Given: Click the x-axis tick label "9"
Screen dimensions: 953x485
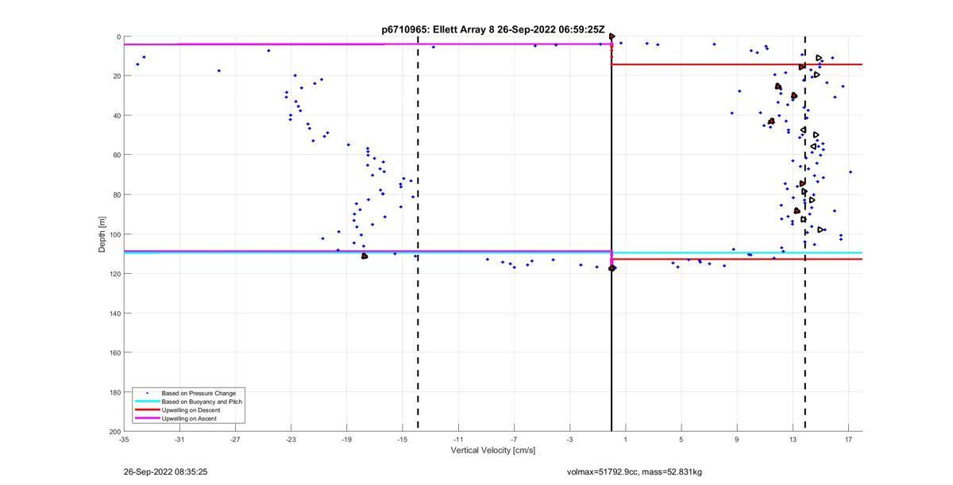Looking at the screenshot, I should tap(736, 439).
